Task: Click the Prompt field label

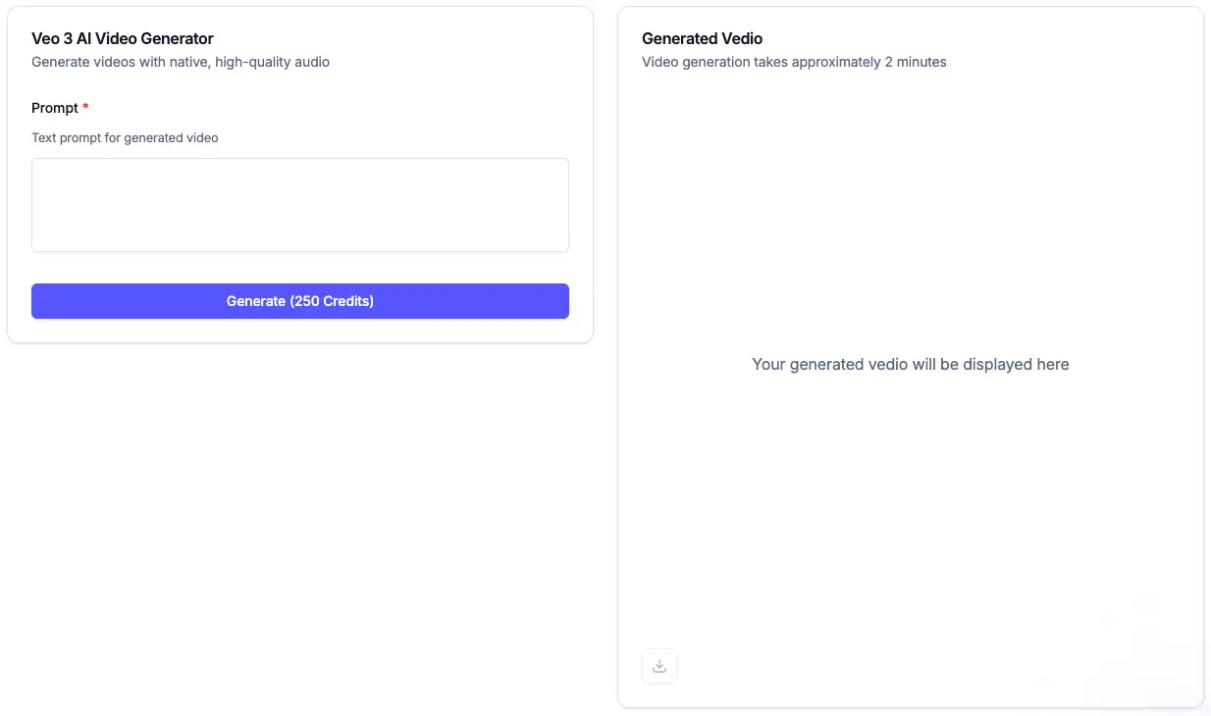Action: pos(55,108)
